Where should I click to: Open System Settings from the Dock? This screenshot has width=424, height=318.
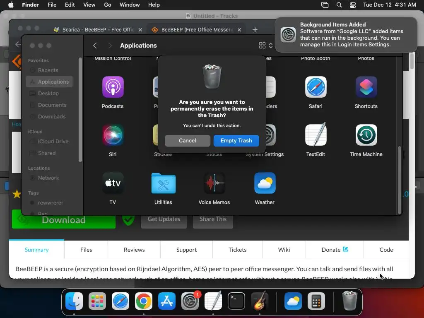190,301
